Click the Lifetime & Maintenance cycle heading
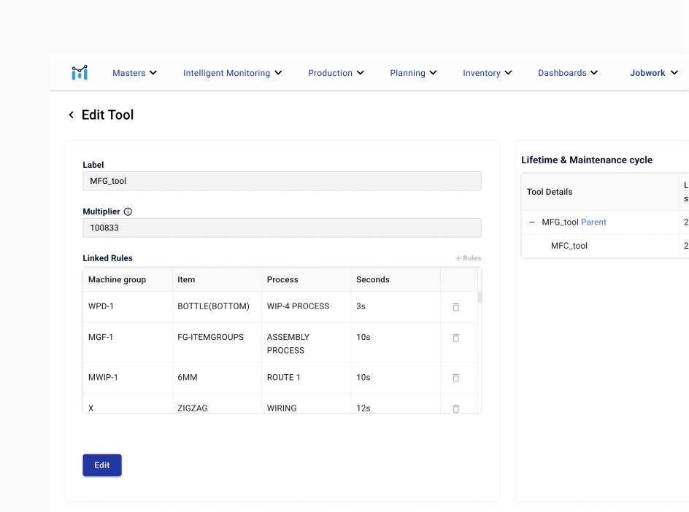The height and width of the screenshot is (512, 689). coord(587,160)
